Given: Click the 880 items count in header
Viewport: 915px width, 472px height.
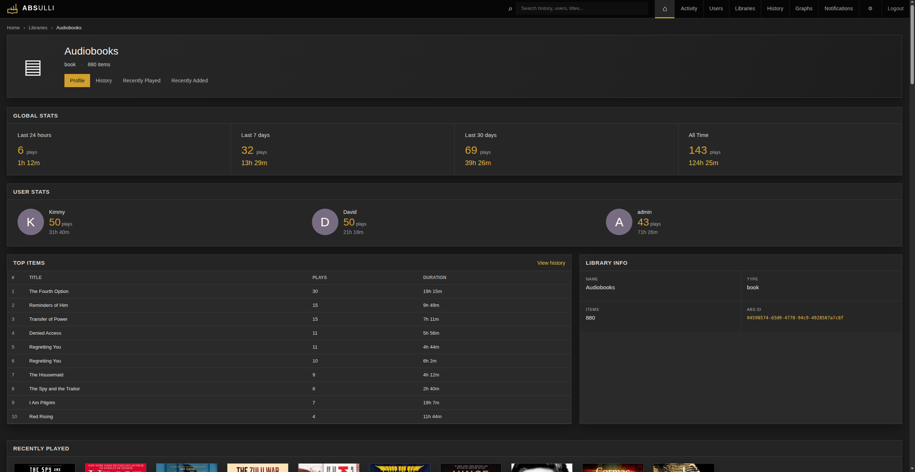Looking at the screenshot, I should tap(99, 64).
